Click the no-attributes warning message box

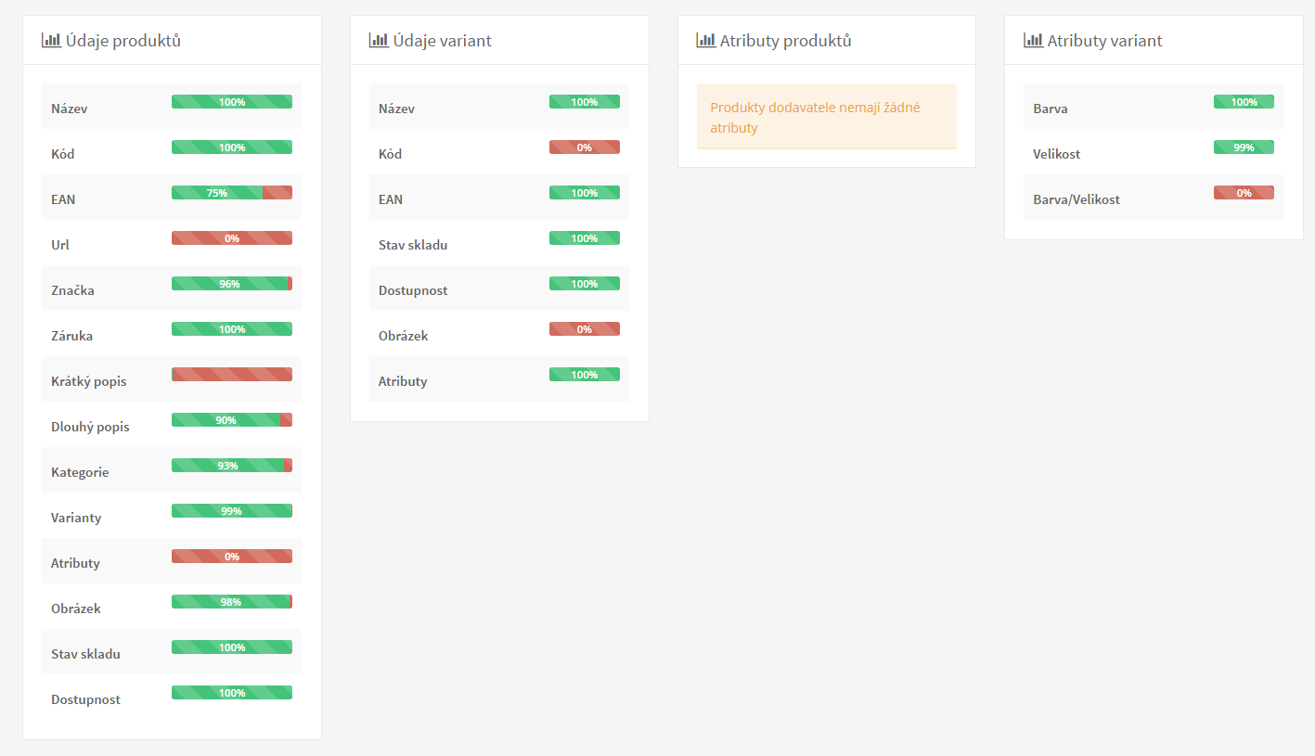827,117
